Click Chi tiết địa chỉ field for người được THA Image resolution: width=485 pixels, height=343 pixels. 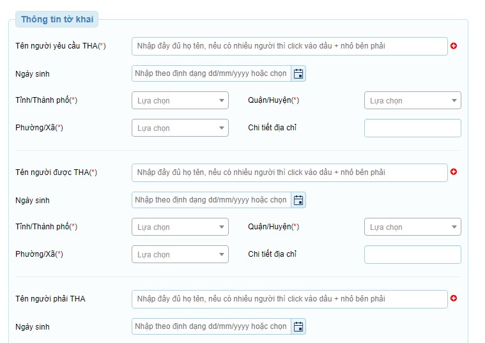[x=412, y=255]
